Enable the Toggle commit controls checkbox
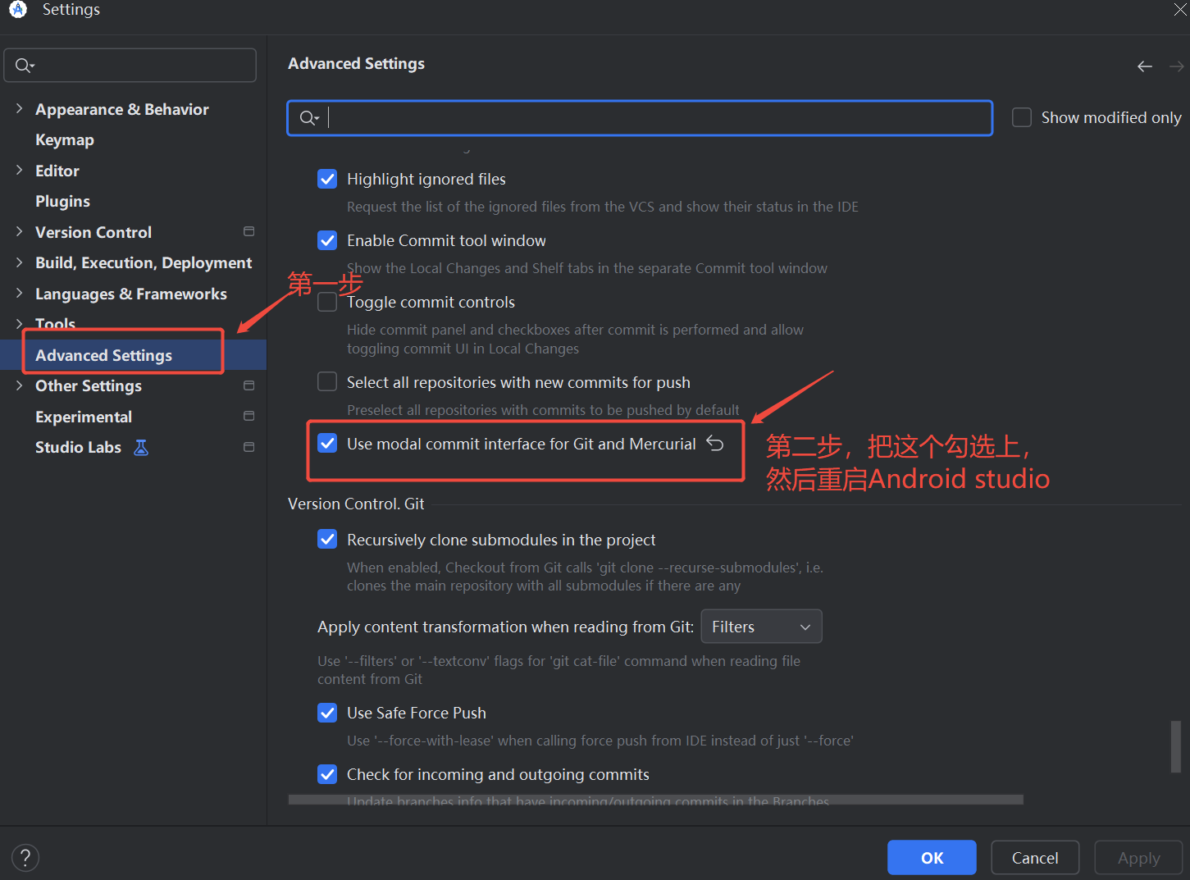Image resolution: width=1190 pixels, height=880 pixels. click(x=327, y=301)
